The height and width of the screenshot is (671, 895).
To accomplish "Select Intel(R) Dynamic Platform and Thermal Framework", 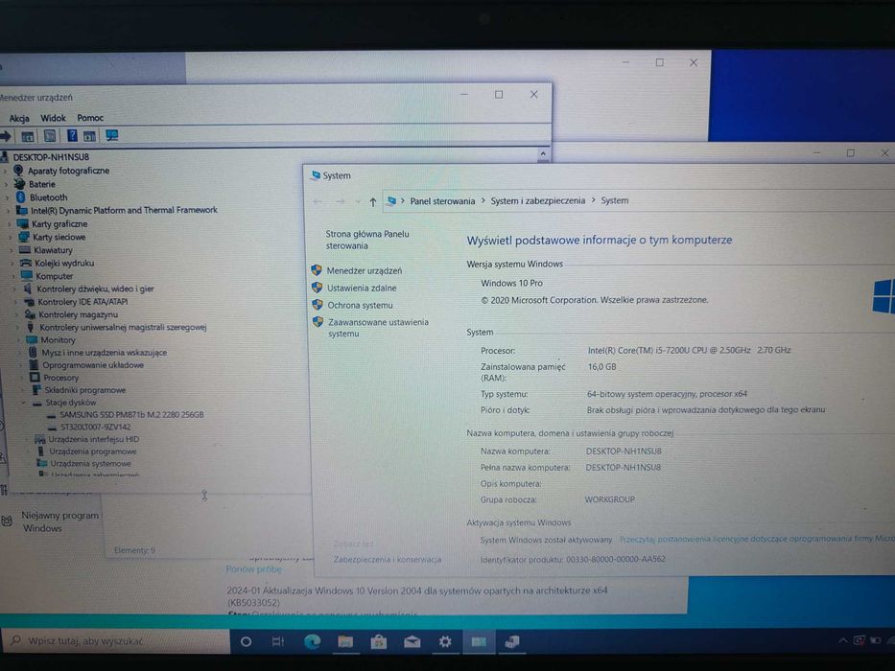I will tap(124, 210).
